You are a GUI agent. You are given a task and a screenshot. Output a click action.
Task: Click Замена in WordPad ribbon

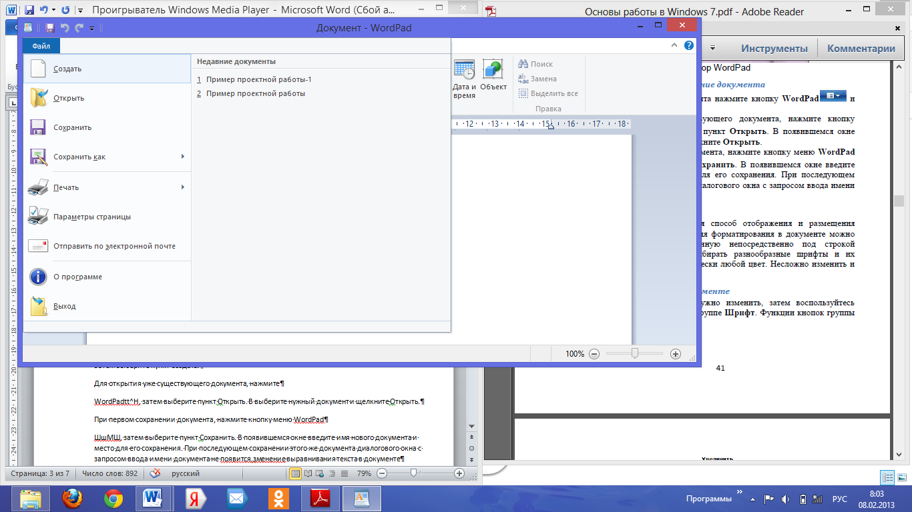[537, 79]
